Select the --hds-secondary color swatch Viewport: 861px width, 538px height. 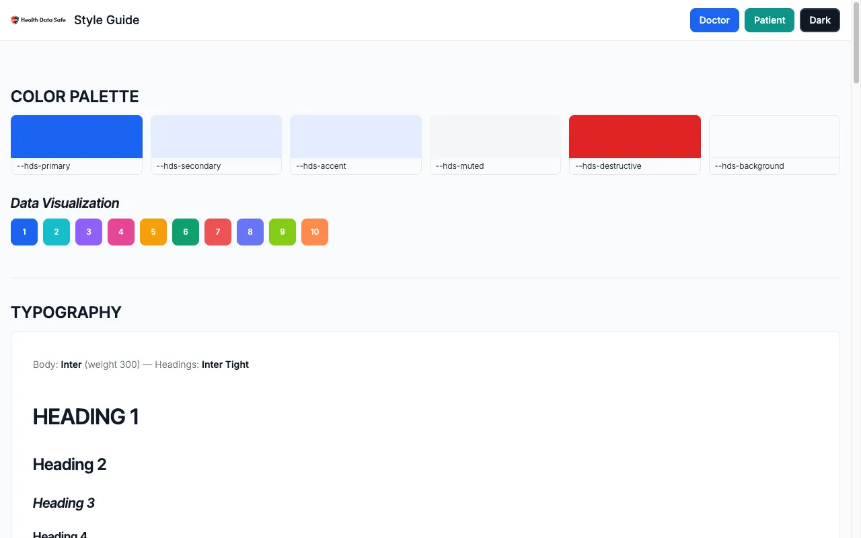click(x=216, y=137)
